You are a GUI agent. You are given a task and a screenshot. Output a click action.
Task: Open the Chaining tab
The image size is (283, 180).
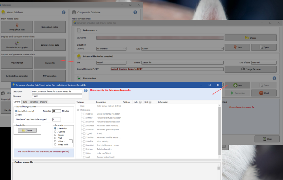43,102
